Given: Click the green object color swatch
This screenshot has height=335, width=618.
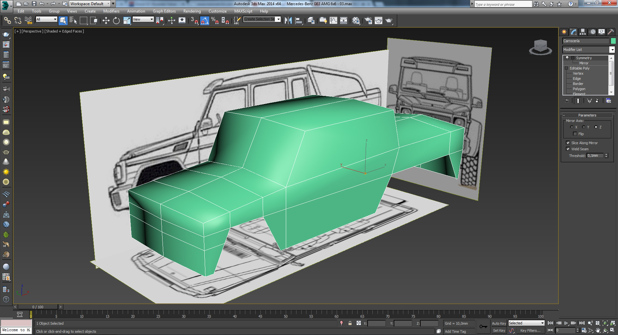Looking at the screenshot, I should click(613, 41).
